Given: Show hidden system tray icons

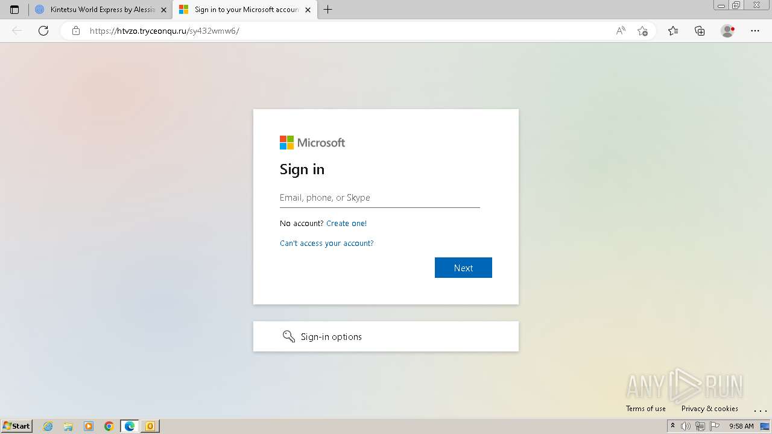Looking at the screenshot, I should tap(672, 426).
